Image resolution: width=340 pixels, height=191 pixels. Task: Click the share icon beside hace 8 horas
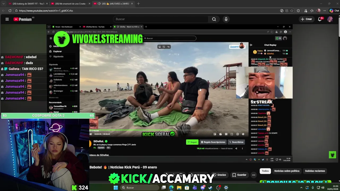[x=236, y=149]
